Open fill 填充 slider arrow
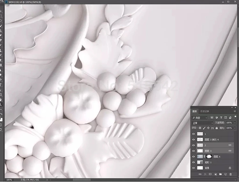The height and width of the screenshot is (185, 239). pyautogui.click(x=235, y=128)
